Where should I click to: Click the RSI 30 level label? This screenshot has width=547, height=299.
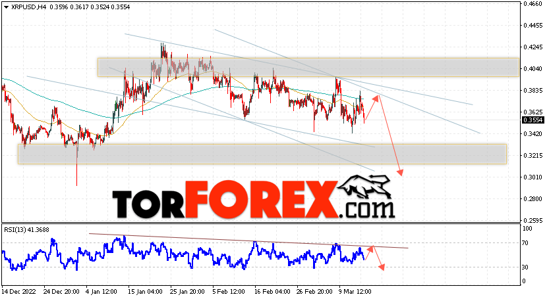[525, 267]
